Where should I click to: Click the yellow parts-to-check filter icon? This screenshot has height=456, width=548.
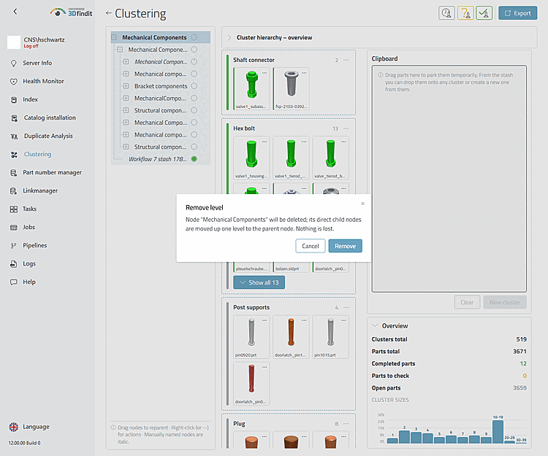[x=465, y=13]
